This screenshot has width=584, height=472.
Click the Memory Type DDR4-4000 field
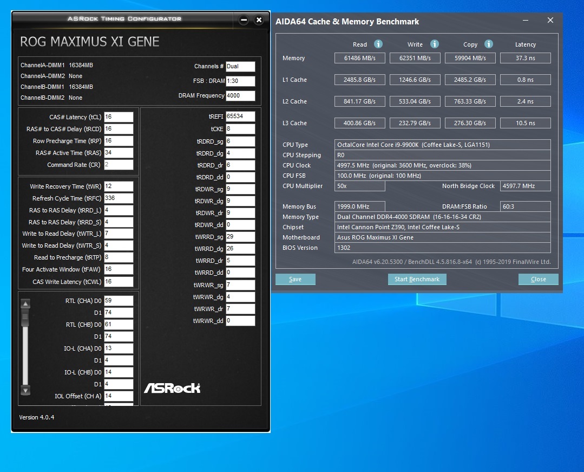click(x=443, y=217)
